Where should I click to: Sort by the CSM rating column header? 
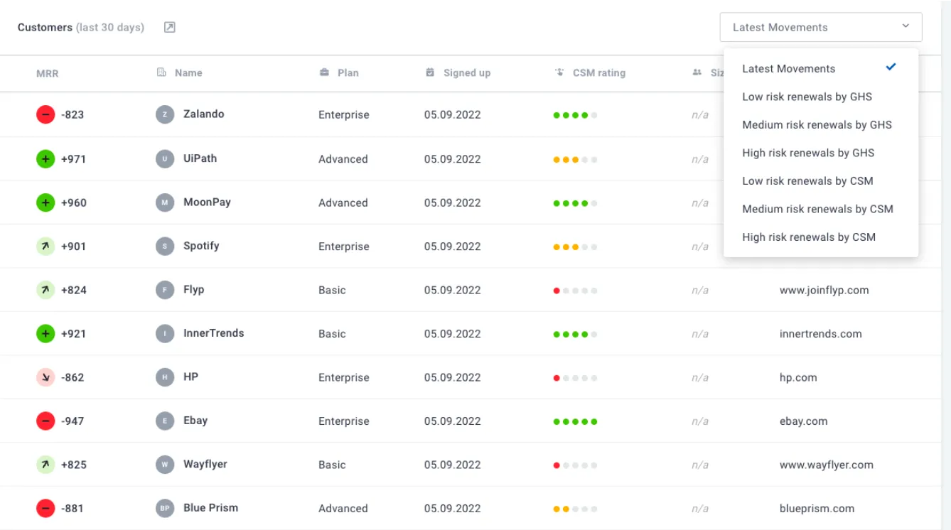click(599, 72)
